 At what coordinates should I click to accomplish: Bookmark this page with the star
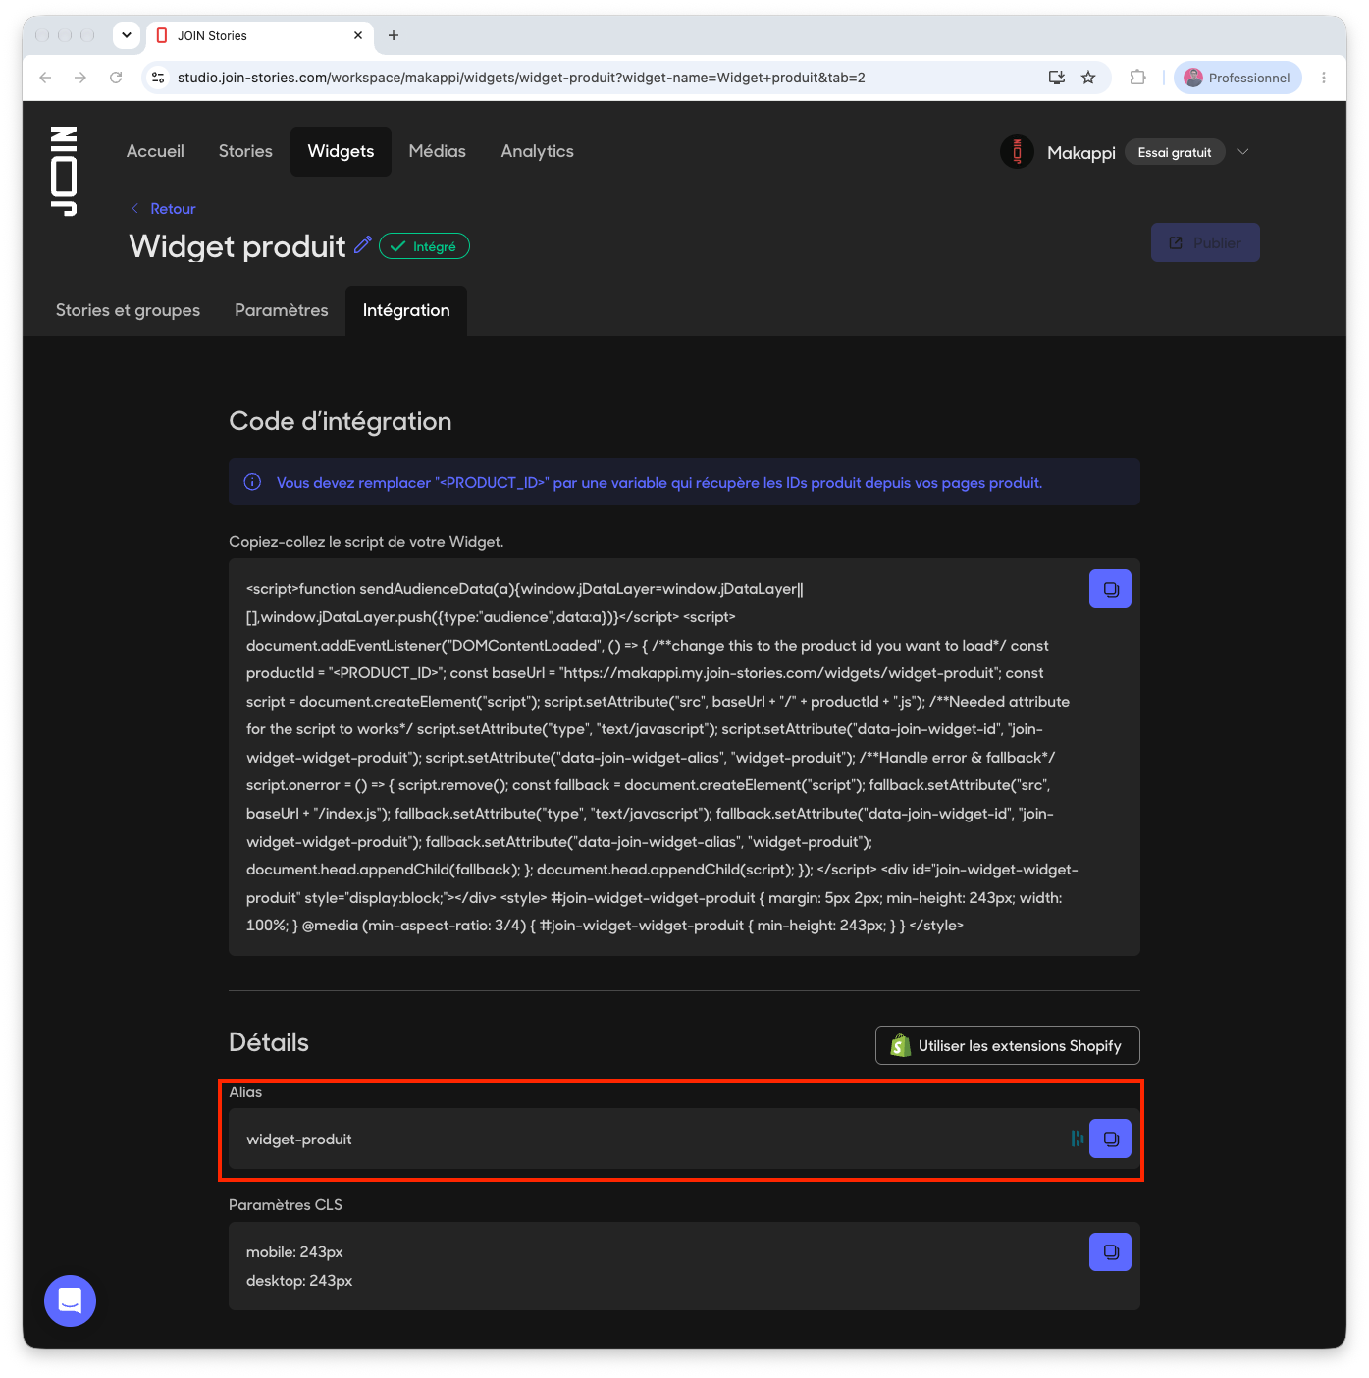click(1088, 78)
